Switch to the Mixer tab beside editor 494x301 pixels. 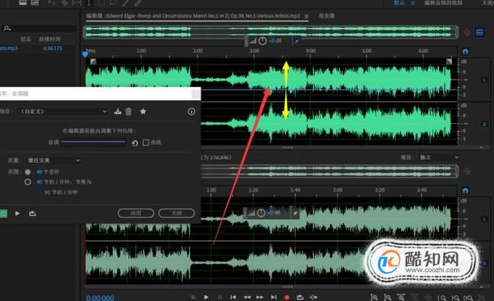coord(327,15)
